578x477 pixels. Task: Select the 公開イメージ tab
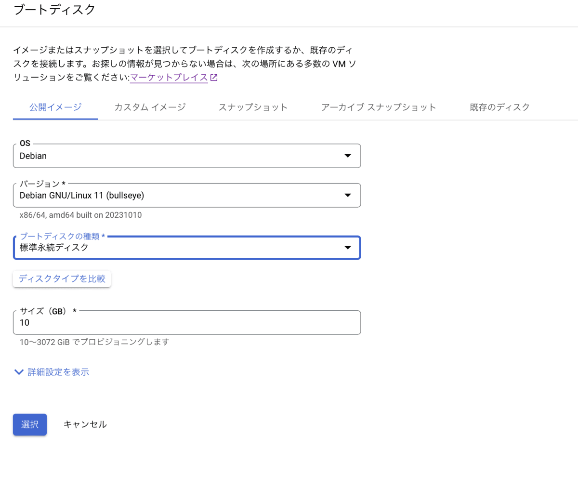point(55,107)
